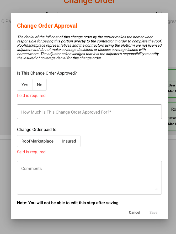Viewport: 176px width, 234px height.
Task: Choose RoofMarketplace as payment recipient
Action: [38, 141]
